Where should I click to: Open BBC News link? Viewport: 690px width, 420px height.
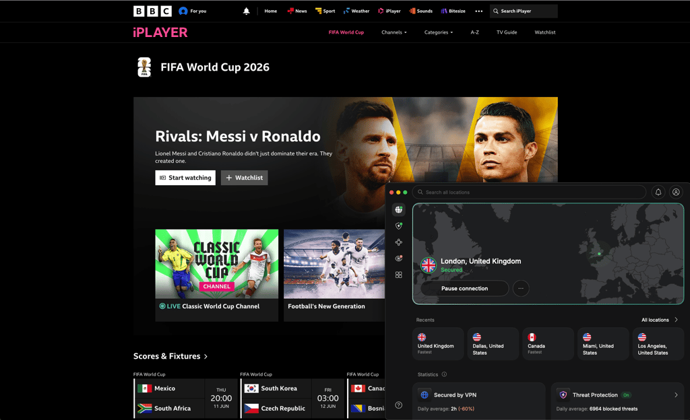pyautogui.click(x=297, y=11)
